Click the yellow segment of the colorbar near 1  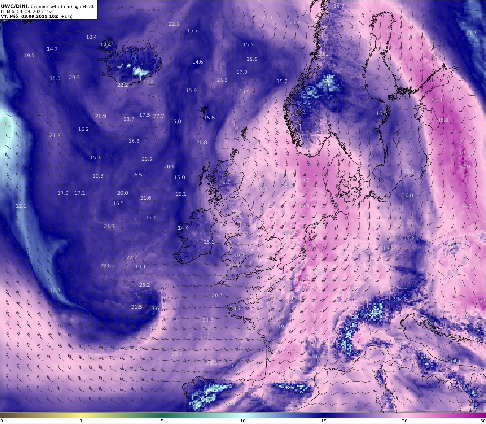(x=81, y=415)
